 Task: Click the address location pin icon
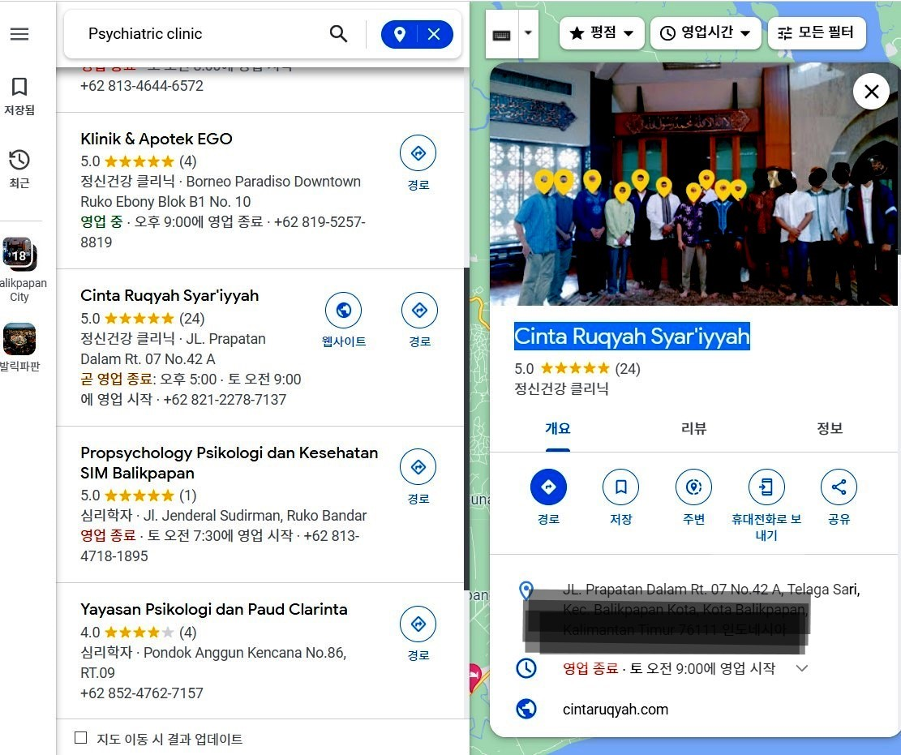click(526, 590)
